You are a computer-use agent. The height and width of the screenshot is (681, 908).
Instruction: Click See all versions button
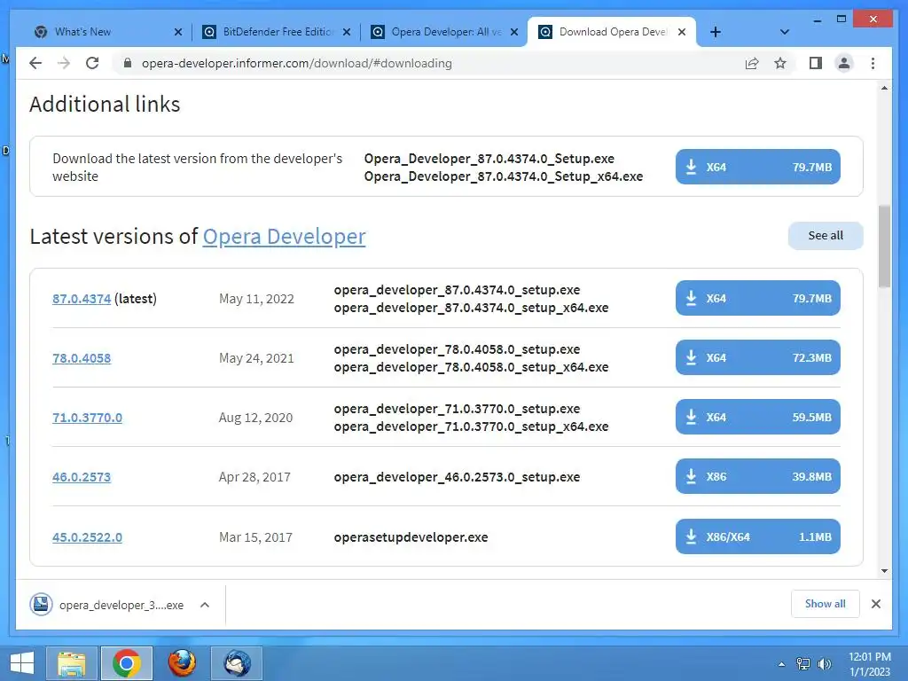(826, 236)
